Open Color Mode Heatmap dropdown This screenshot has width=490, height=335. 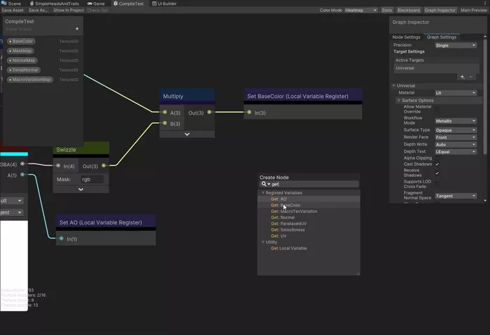[361, 10]
